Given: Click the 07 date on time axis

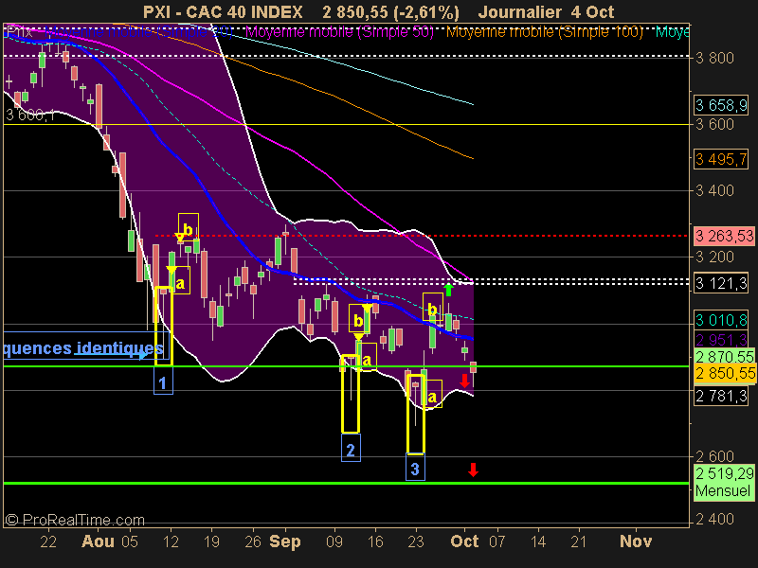Looking at the screenshot, I should click(x=496, y=541).
